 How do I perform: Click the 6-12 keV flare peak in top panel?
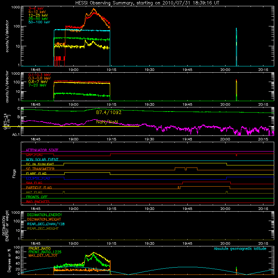tap(94, 9)
